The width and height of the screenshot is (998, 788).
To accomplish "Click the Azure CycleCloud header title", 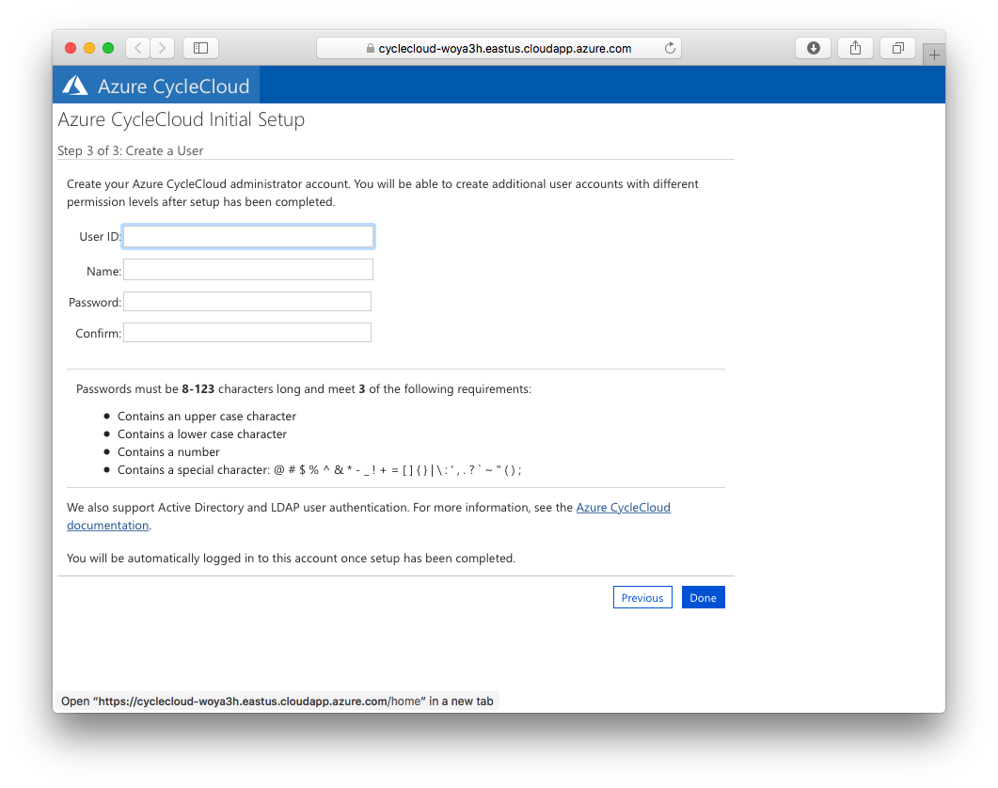I will (173, 86).
